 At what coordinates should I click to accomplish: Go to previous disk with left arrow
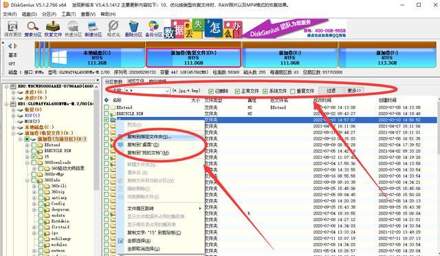tap(10, 46)
